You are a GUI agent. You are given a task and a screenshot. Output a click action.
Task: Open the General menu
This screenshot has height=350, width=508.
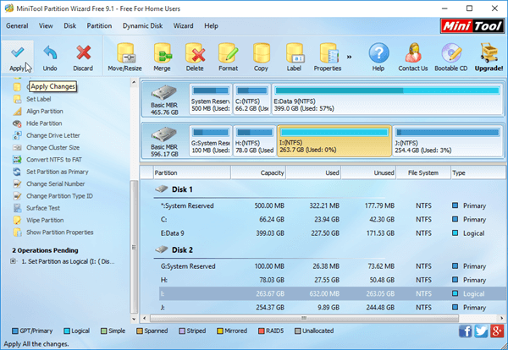pos(17,26)
